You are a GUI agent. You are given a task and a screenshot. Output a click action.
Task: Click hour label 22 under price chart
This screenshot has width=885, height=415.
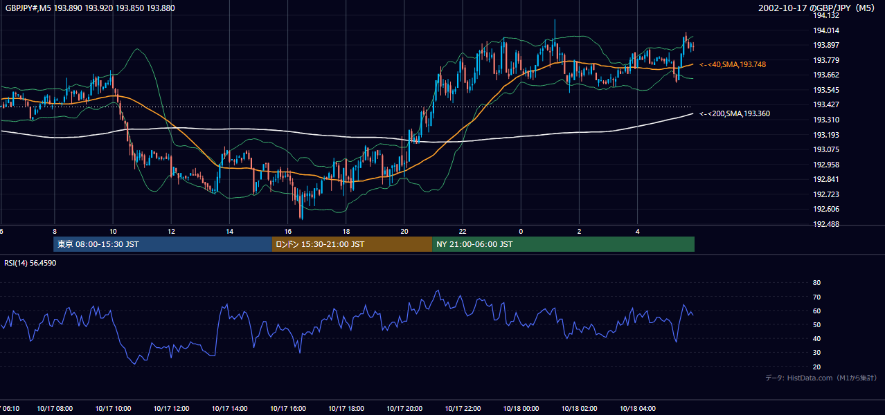[x=463, y=232]
